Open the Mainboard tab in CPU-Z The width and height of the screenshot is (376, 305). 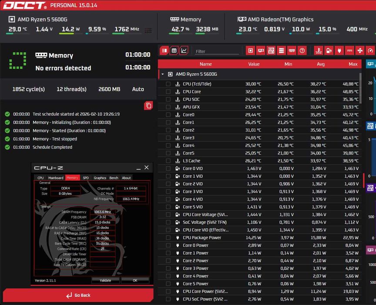pos(56,178)
